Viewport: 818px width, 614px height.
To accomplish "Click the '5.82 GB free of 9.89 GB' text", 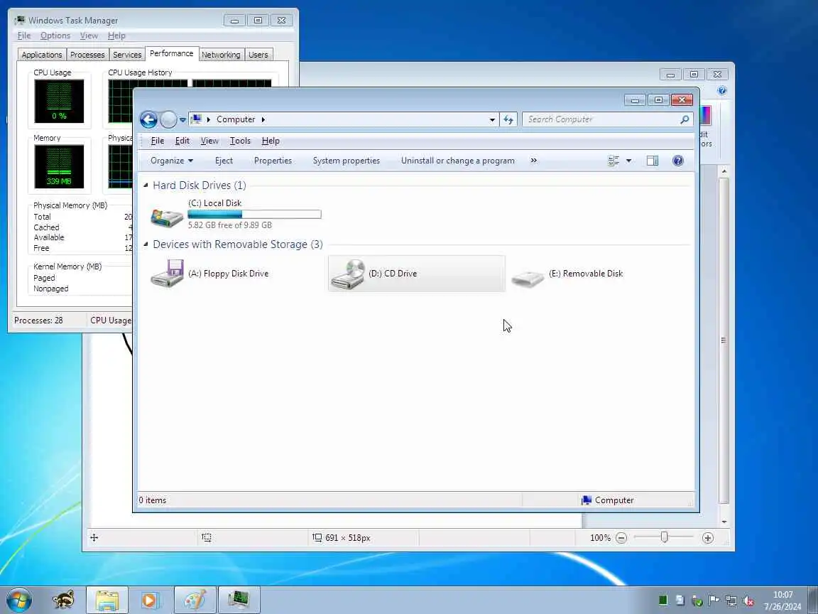I will 229,225.
